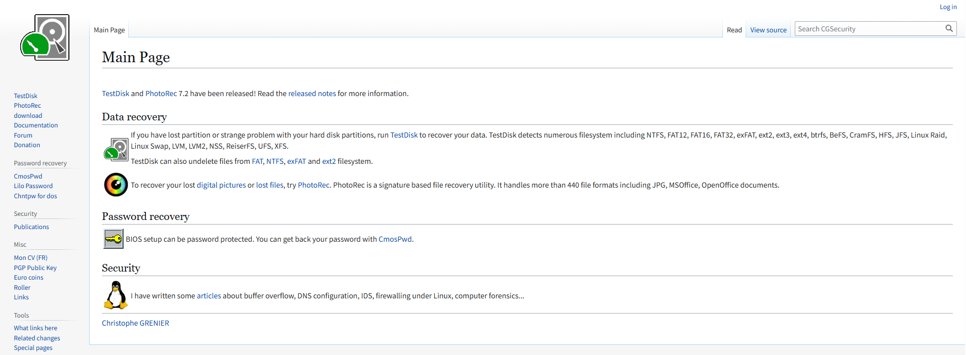This screenshot has width=966, height=355.
Task: Select the Read tab
Action: coord(734,30)
